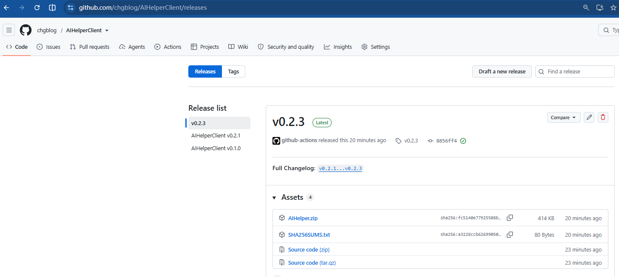
Task: Collapse the Assets section
Action: click(x=274, y=198)
